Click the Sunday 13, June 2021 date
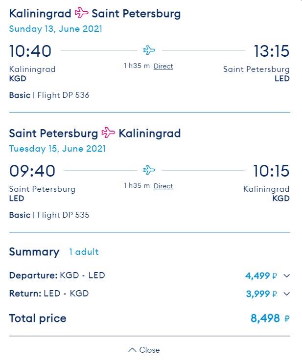The width and height of the screenshot is (302, 361). pos(55,29)
